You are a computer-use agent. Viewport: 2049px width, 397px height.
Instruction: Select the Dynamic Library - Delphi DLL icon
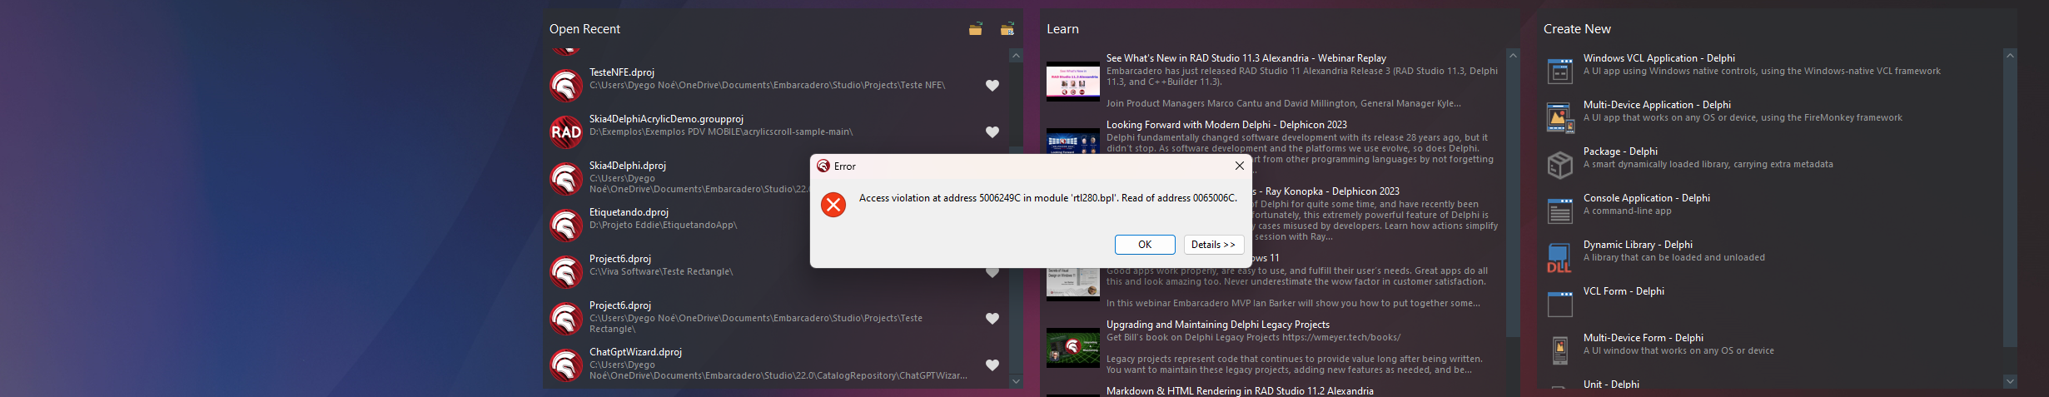pyautogui.click(x=1559, y=258)
